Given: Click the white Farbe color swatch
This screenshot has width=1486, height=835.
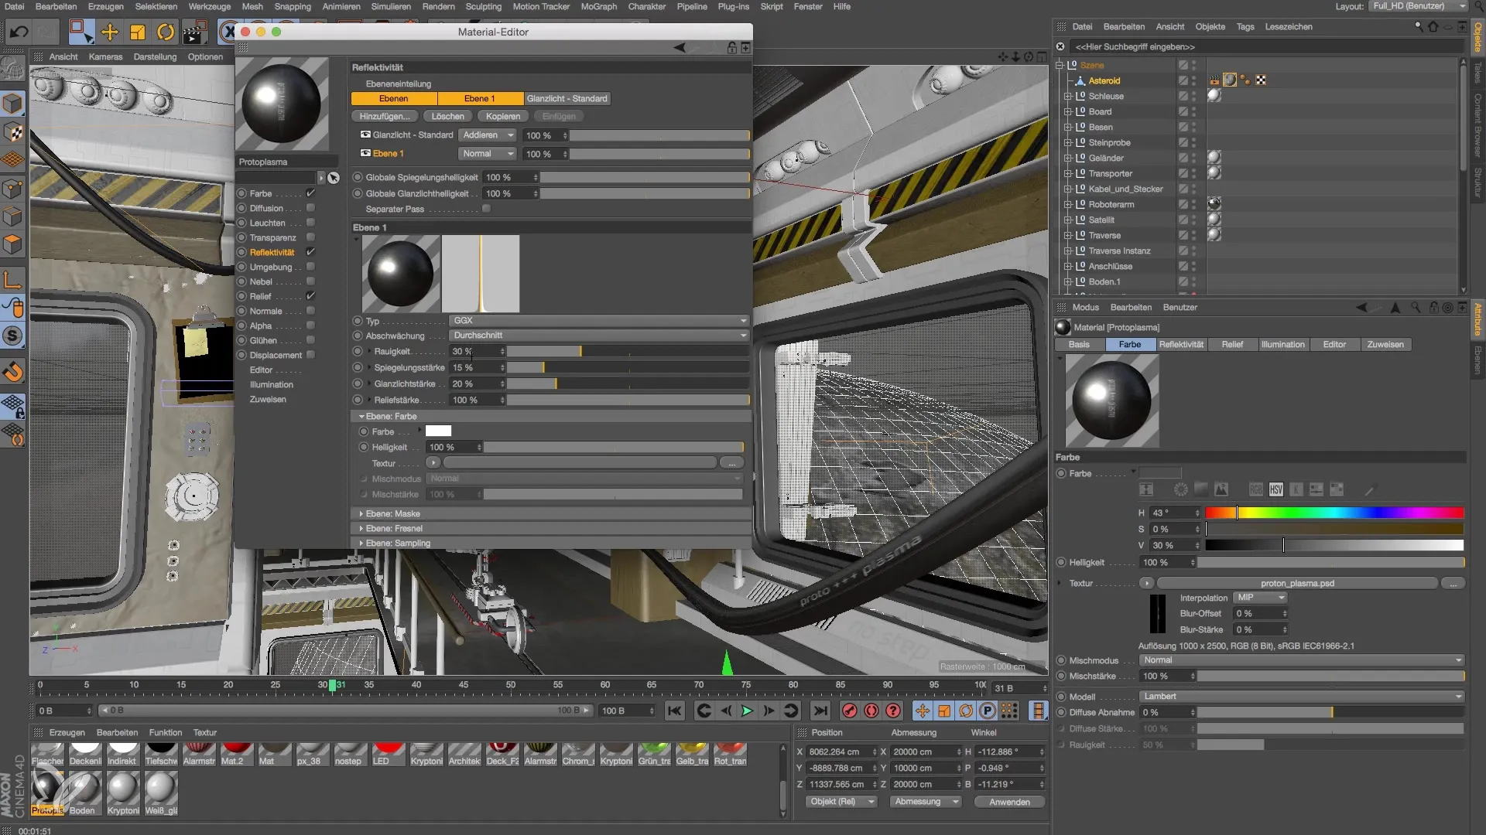Looking at the screenshot, I should (x=438, y=431).
